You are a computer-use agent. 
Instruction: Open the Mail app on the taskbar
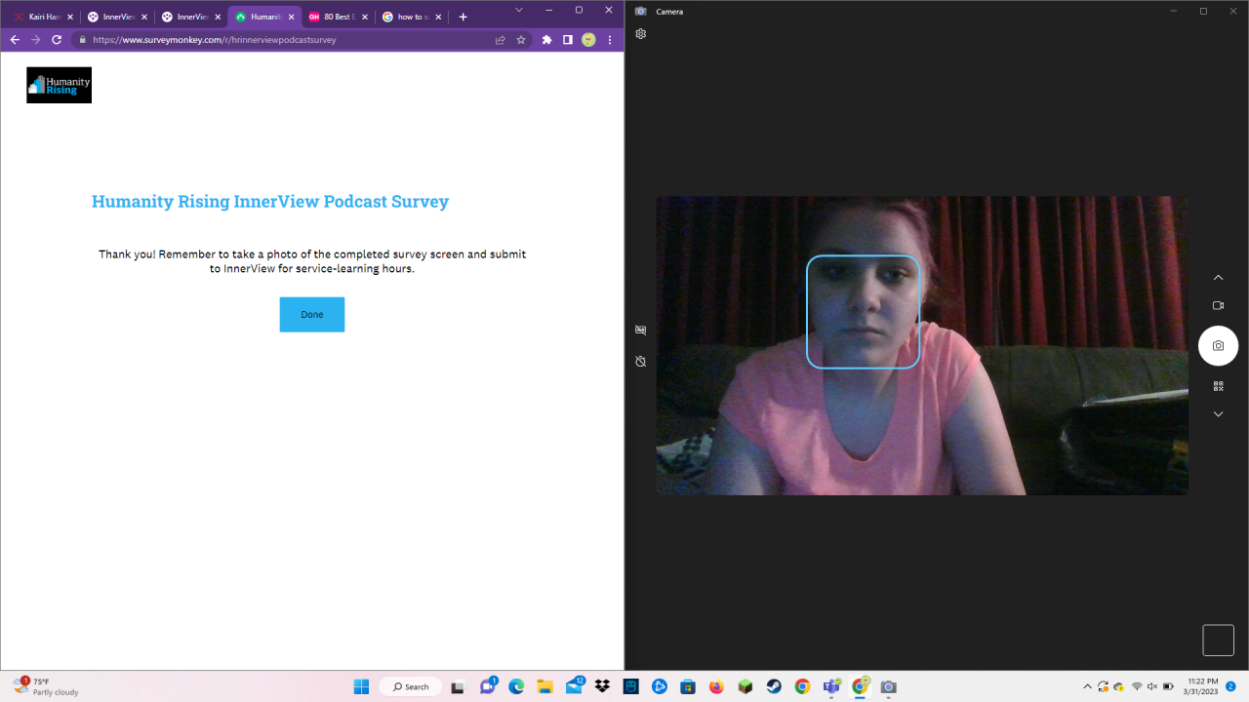pos(574,686)
